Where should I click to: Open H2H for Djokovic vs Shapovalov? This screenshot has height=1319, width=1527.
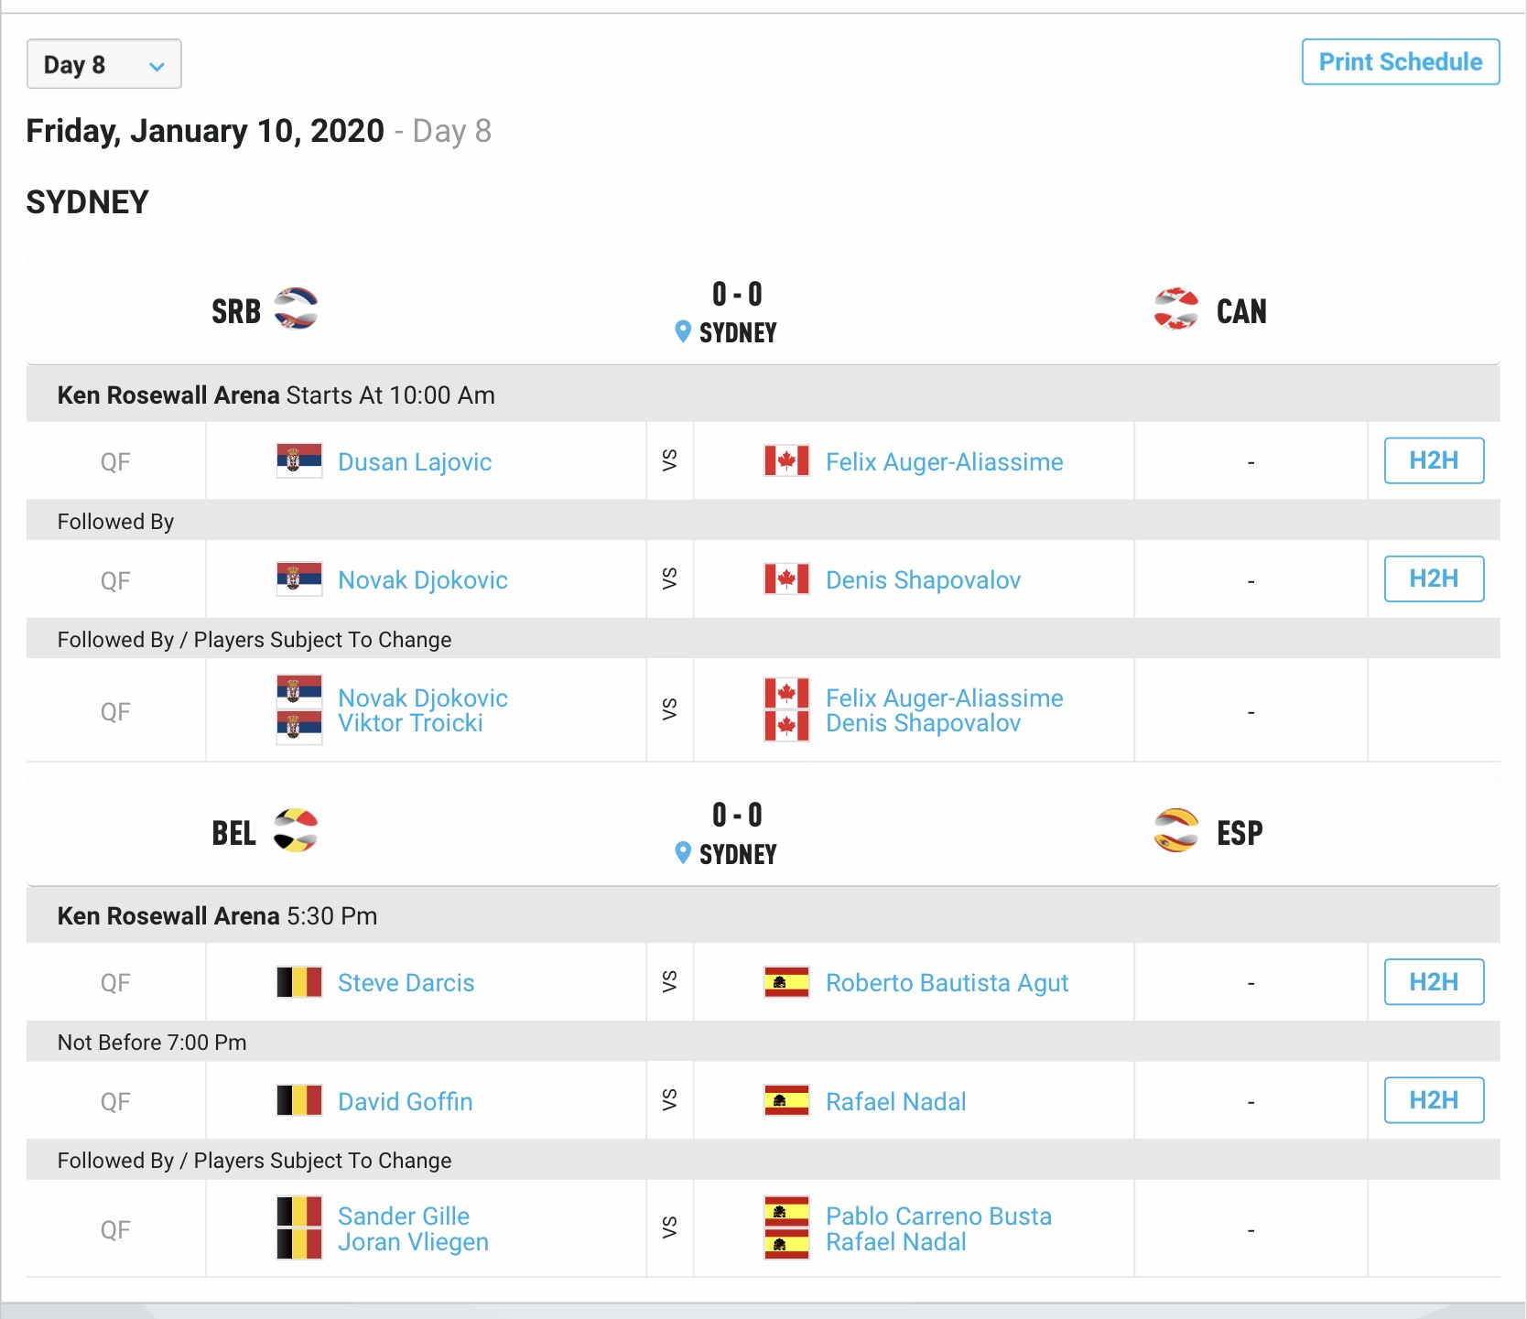1433,578
